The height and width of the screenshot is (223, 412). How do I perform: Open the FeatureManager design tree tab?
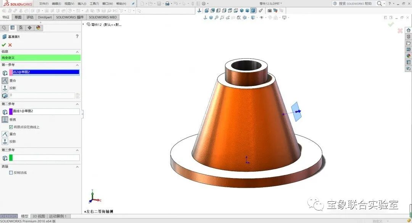[x=4, y=27]
